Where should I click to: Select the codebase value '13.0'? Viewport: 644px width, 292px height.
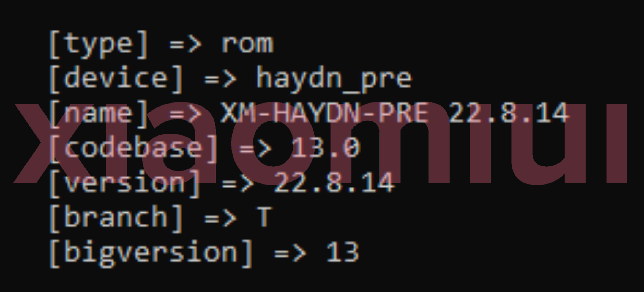[326, 148]
